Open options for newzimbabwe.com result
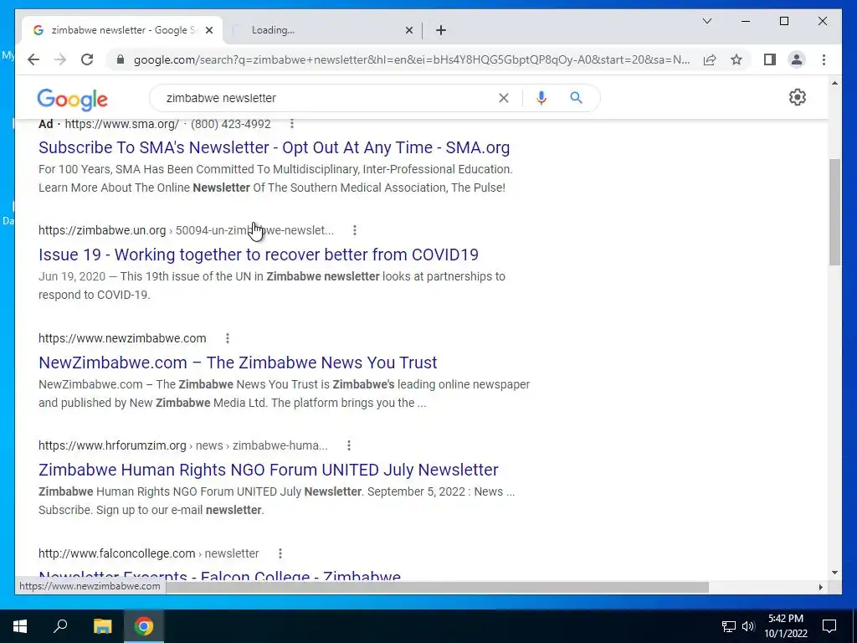Image resolution: width=857 pixels, height=643 pixels. [x=228, y=338]
